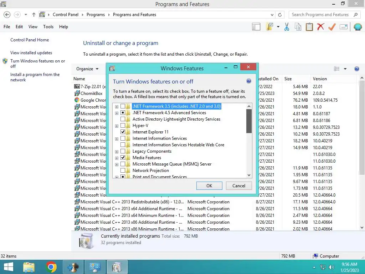
Task: Open the Help menu
Action: (x=63, y=27)
